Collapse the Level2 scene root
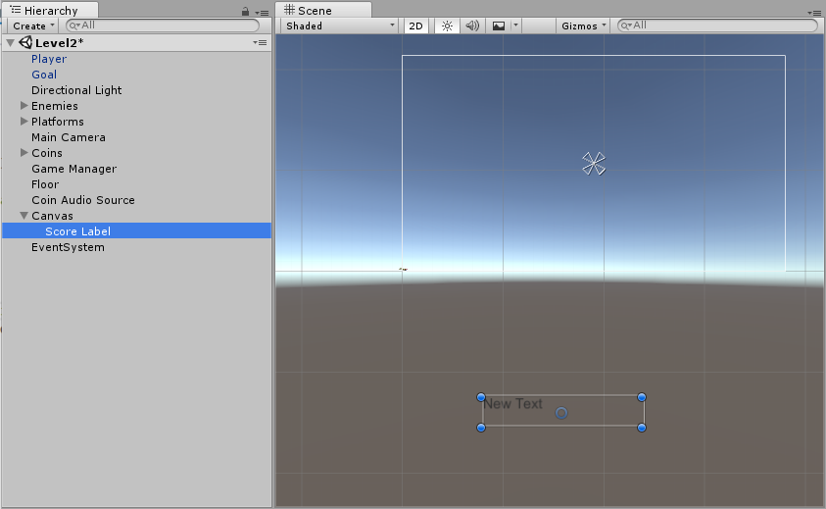 coord(10,43)
